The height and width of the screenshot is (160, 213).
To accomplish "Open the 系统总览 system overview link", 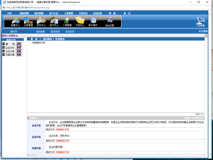I will (x=70, y=32).
